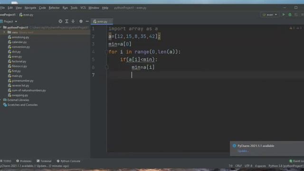
Task: Open the Run menu
Action: click(x=65, y=8)
